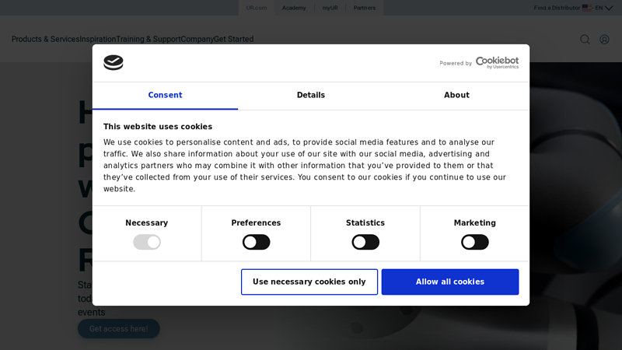
Task: Open the Products & Services menu
Action: pos(46,40)
